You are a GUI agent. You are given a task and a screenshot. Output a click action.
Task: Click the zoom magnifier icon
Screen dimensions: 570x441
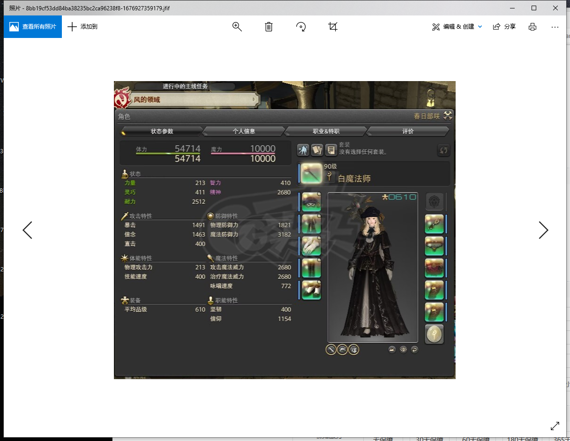pyautogui.click(x=237, y=27)
